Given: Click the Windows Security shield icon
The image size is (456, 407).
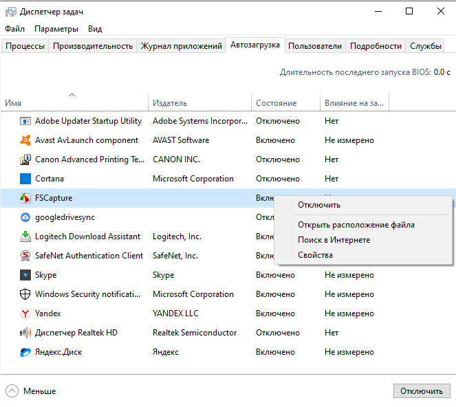Looking at the screenshot, I should [25, 294].
